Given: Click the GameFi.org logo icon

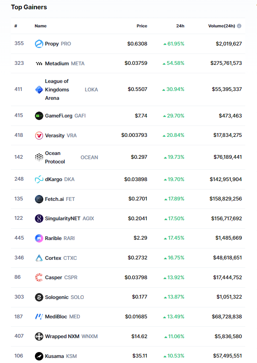Looking at the screenshot, I should [x=39, y=116].
